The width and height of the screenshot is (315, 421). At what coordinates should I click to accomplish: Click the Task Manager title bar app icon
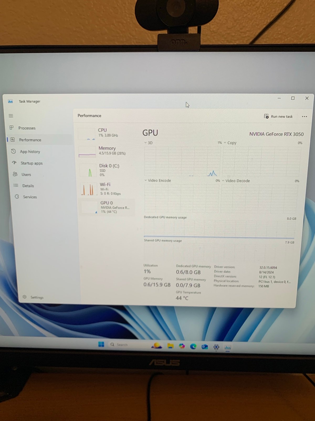[x=10, y=101]
